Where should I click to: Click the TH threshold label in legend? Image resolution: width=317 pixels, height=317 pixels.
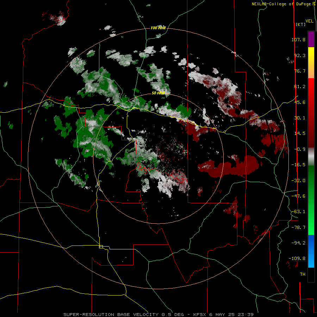point(303,274)
